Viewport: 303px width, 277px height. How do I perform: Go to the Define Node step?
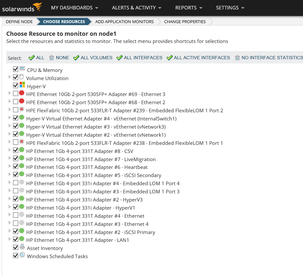[19, 22]
